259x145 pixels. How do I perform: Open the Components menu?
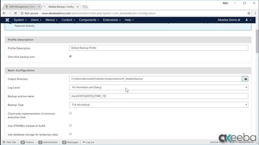pos(89,20)
